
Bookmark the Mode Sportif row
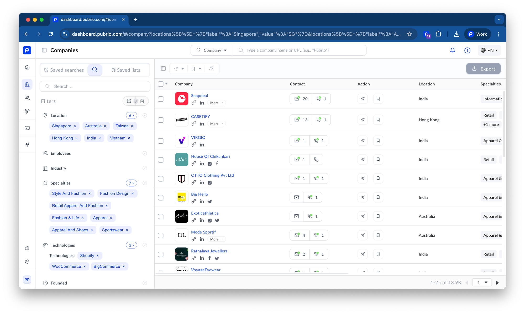378,235
